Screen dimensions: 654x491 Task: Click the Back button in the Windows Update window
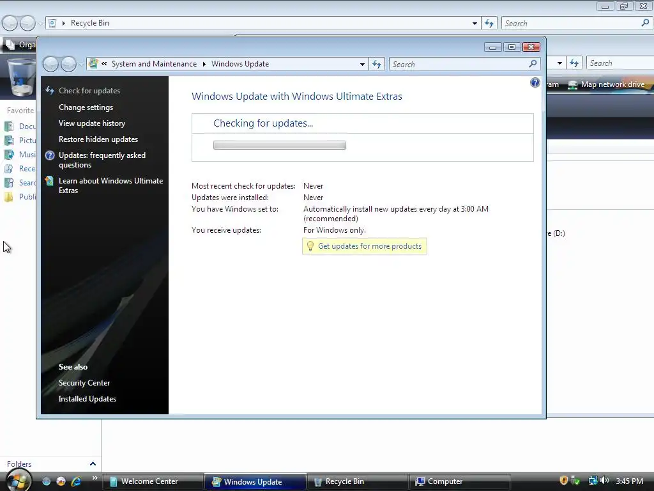51,64
